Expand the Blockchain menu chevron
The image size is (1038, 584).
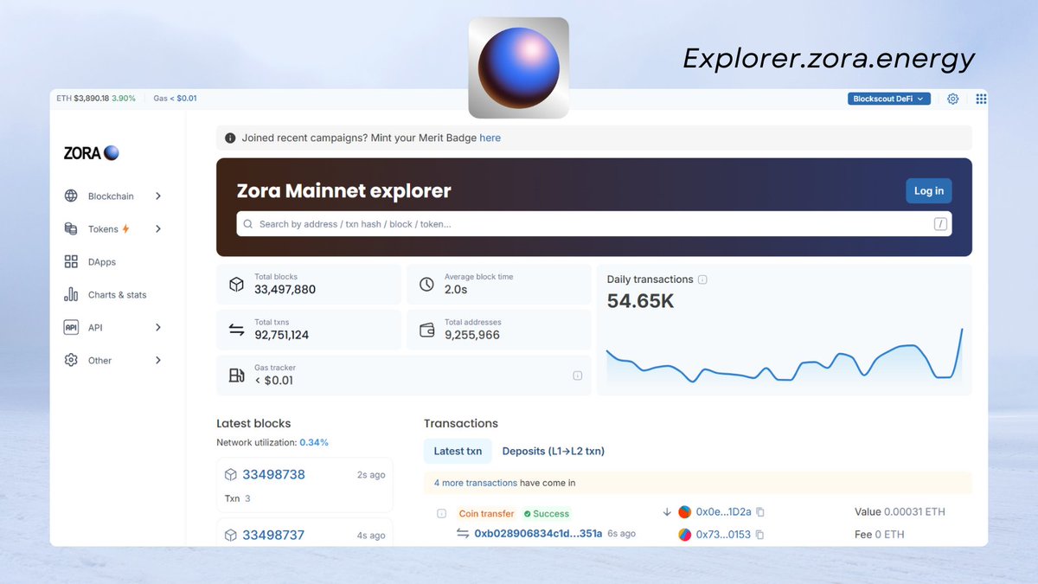158,196
